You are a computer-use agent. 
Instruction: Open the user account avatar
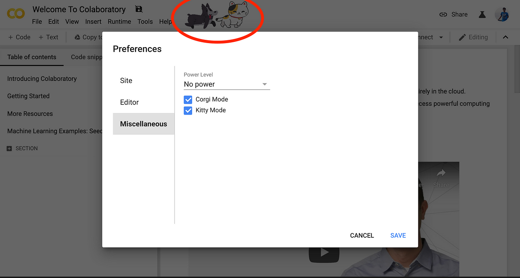point(502,14)
